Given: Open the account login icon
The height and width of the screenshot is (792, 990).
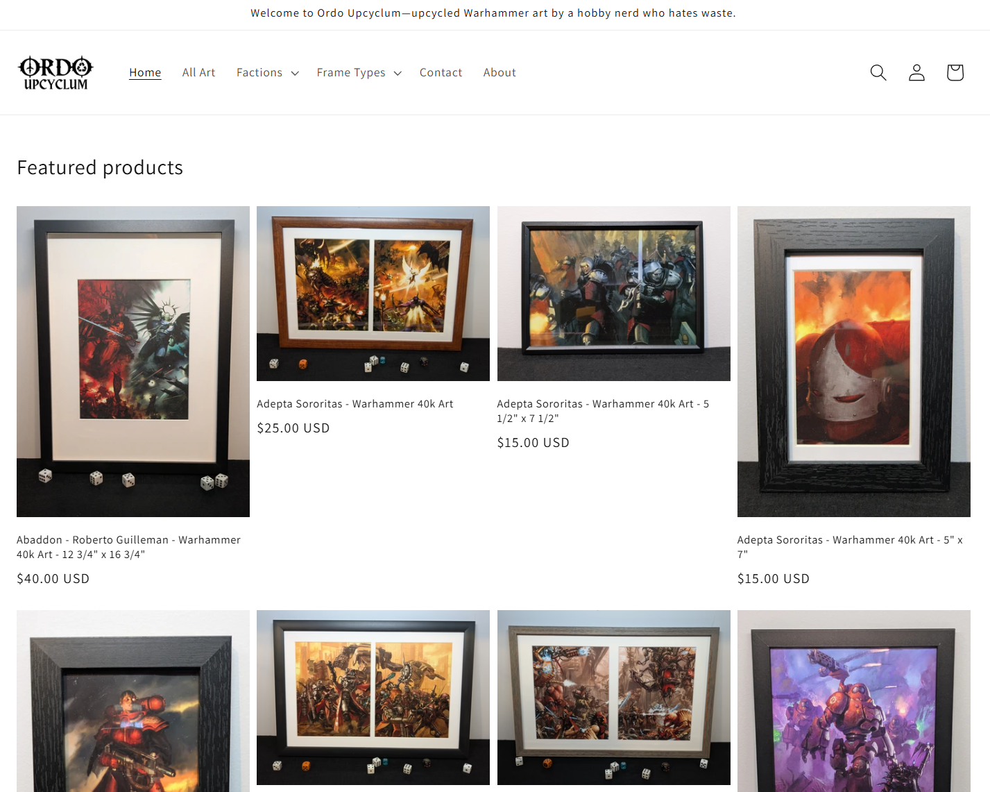Looking at the screenshot, I should [916, 72].
